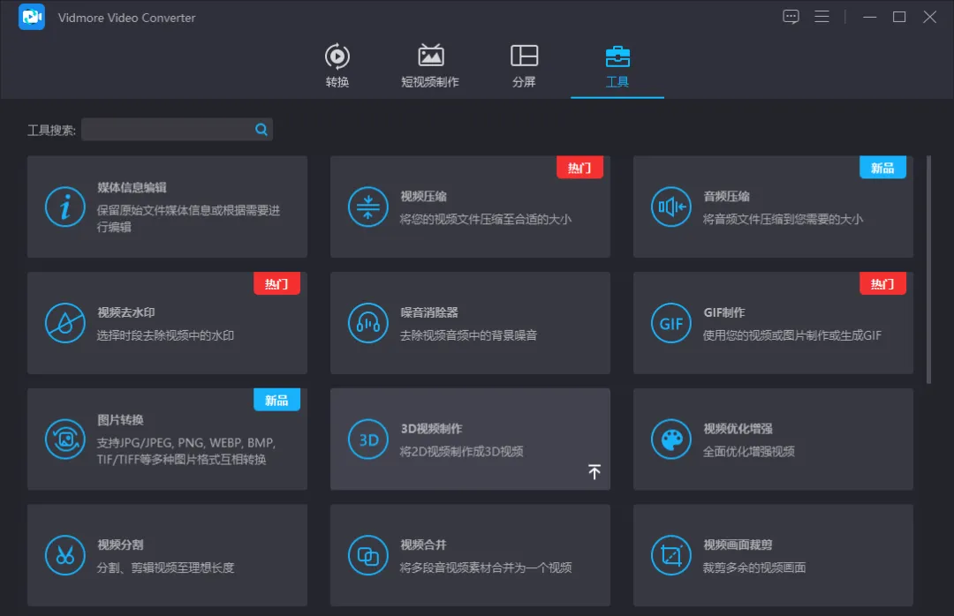Open the hamburger menu in title bar

821,17
